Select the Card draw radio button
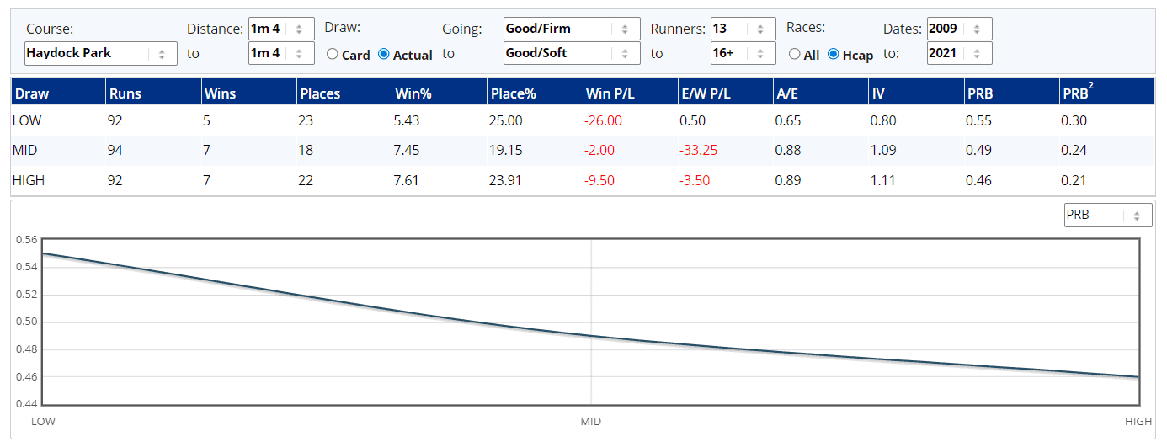Image resolution: width=1167 pixels, height=442 pixels. [x=333, y=55]
